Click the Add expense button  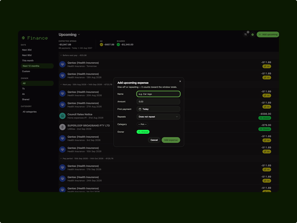171,140
